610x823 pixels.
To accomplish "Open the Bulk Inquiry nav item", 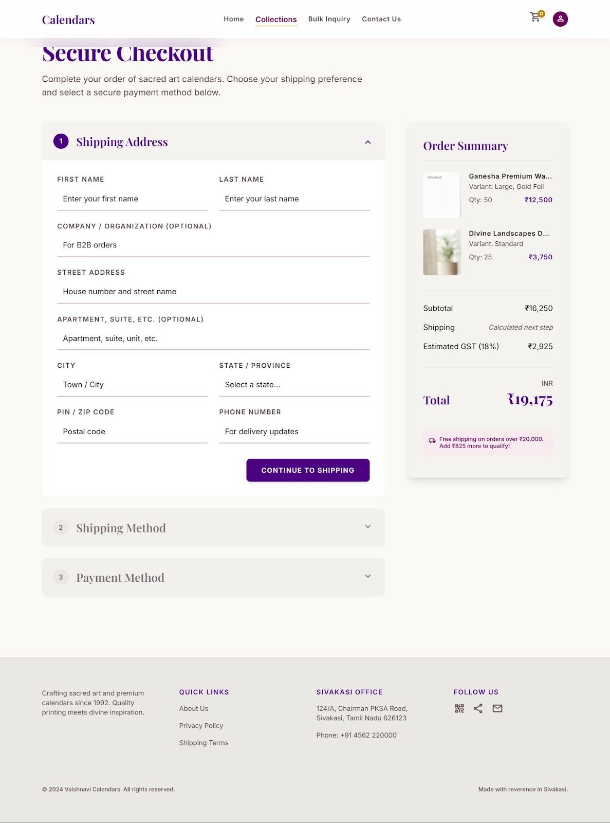I will (x=329, y=19).
